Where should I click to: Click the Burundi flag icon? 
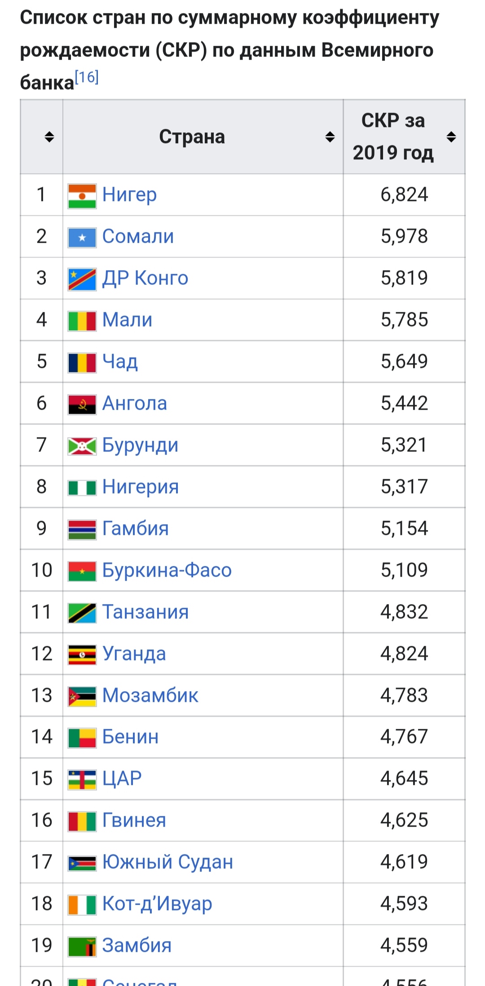point(82,446)
